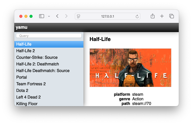Select Dota 2 in the list
The height and width of the screenshot is (125, 193).
[x=49, y=90]
